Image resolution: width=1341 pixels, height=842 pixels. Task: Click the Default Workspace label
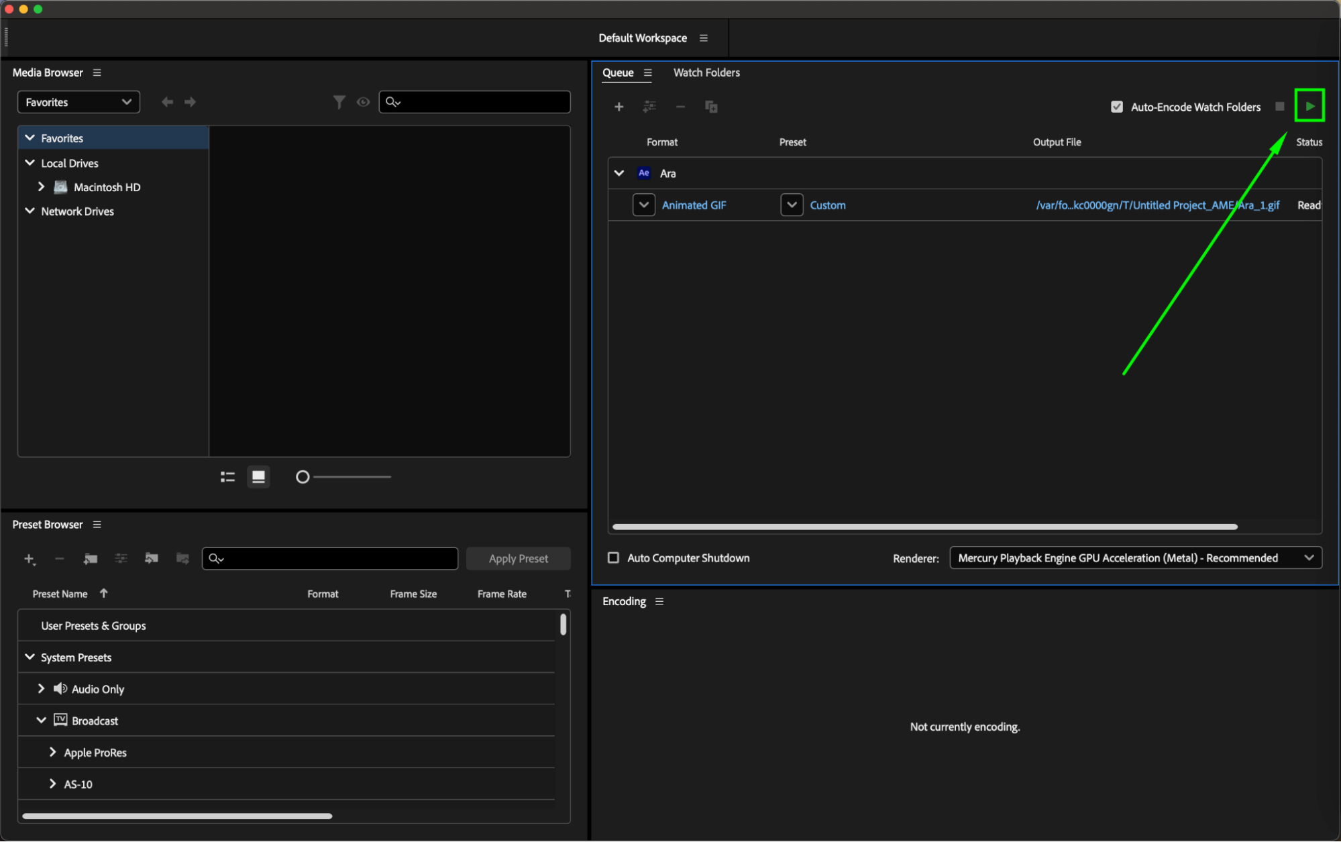pyautogui.click(x=643, y=38)
